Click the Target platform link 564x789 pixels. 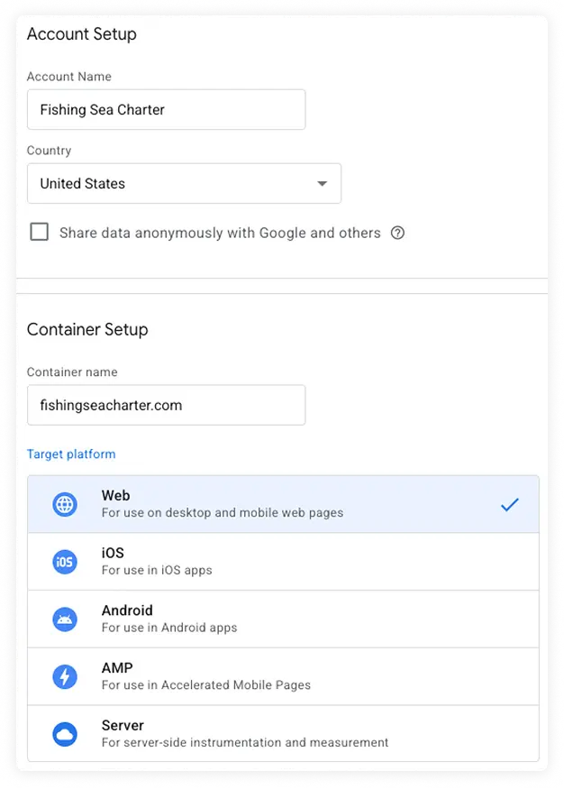[x=71, y=454]
